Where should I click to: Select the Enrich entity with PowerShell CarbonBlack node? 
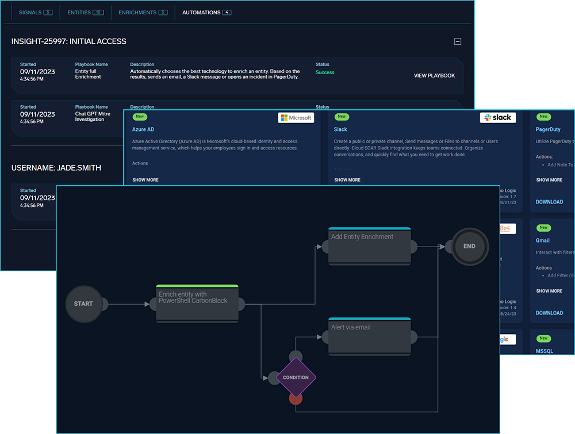coord(197,304)
